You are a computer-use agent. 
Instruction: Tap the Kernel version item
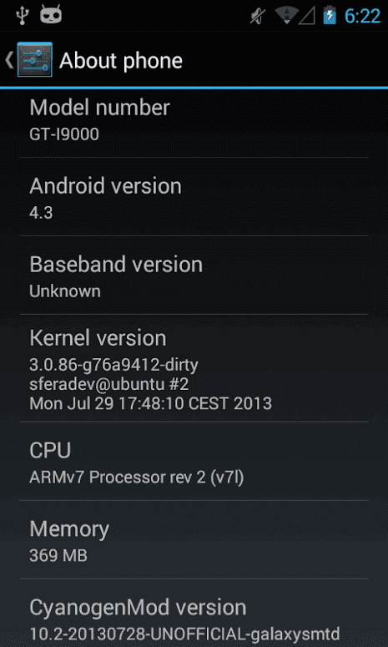tap(194, 368)
